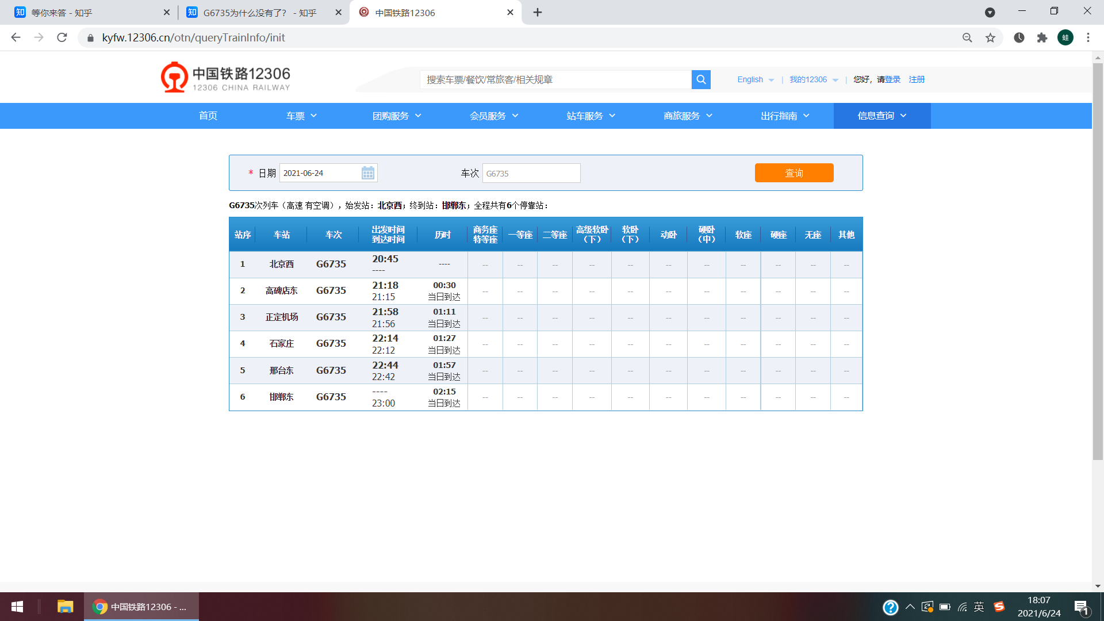
Task: Open the 注册 registration link
Action: tap(917, 79)
